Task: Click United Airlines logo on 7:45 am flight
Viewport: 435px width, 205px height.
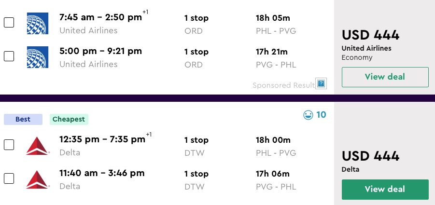Action: click(x=38, y=23)
